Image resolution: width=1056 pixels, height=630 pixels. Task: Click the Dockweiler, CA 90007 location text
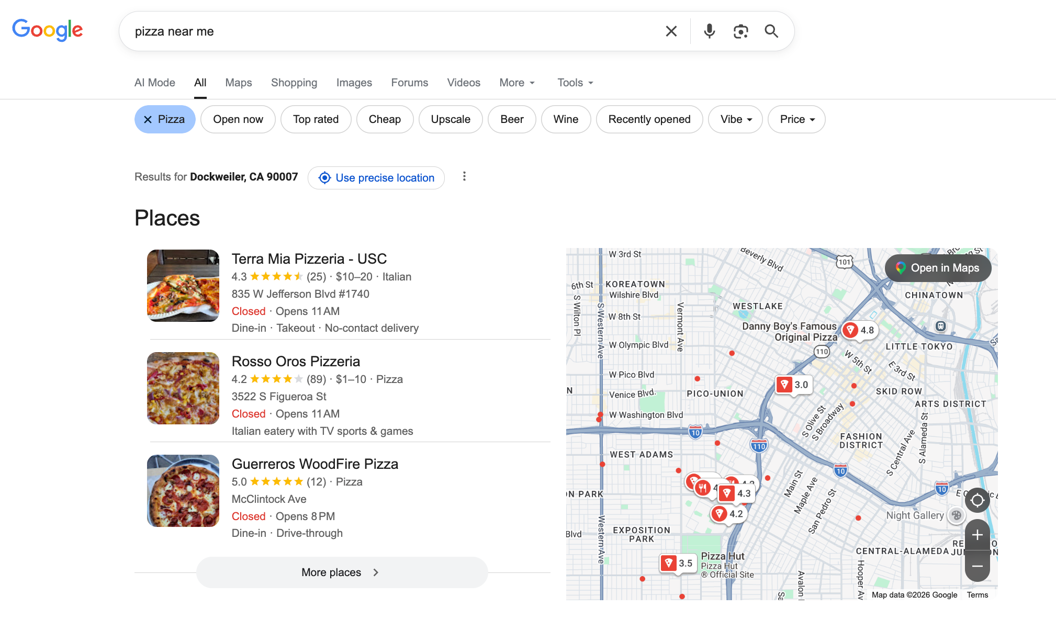[x=244, y=177]
